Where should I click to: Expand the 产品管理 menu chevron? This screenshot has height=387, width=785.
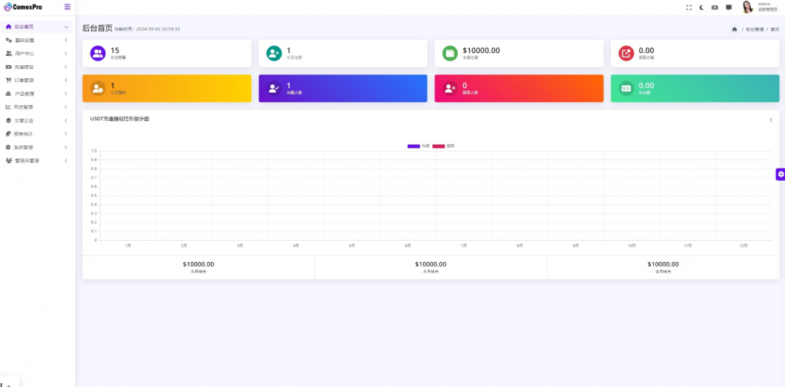(66, 93)
